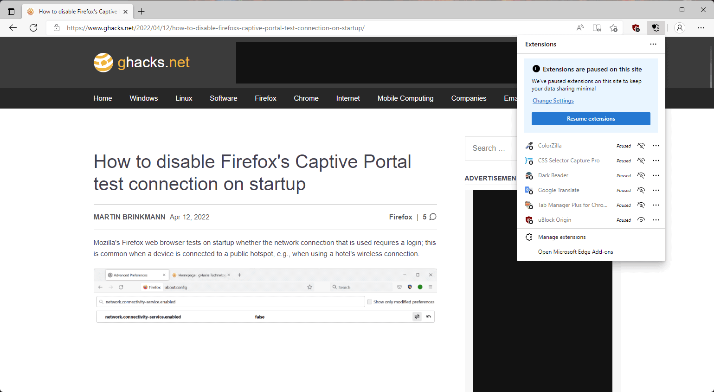The height and width of the screenshot is (392, 714).
Task: Open a new tab with plus button
Action: tap(142, 12)
